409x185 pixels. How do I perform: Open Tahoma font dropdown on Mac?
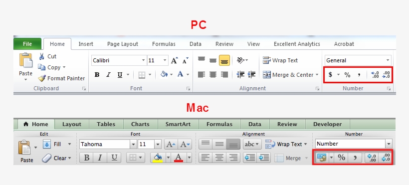pos(133,144)
